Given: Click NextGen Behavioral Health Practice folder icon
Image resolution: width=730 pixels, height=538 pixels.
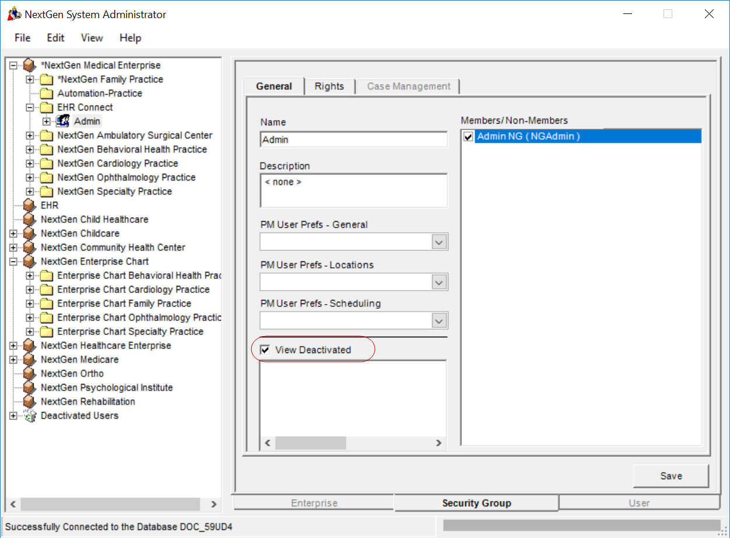Looking at the screenshot, I should [x=47, y=149].
